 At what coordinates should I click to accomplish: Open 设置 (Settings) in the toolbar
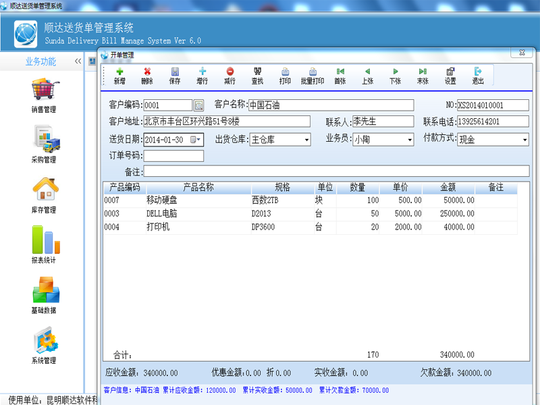pyautogui.click(x=450, y=75)
